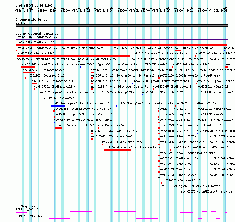This screenshot has width=235, height=222.
Task: Open the nsv4033700 blue variant bar
Action: [x=58, y=106]
